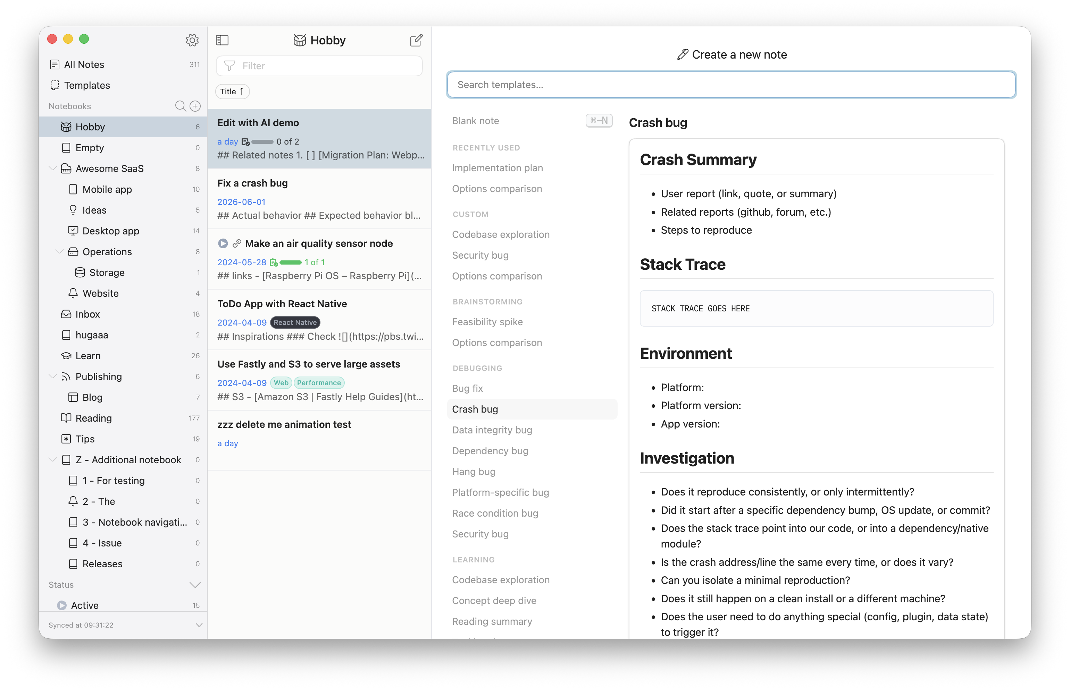Click the React Native tag
The height and width of the screenshot is (690, 1070).
(x=295, y=322)
